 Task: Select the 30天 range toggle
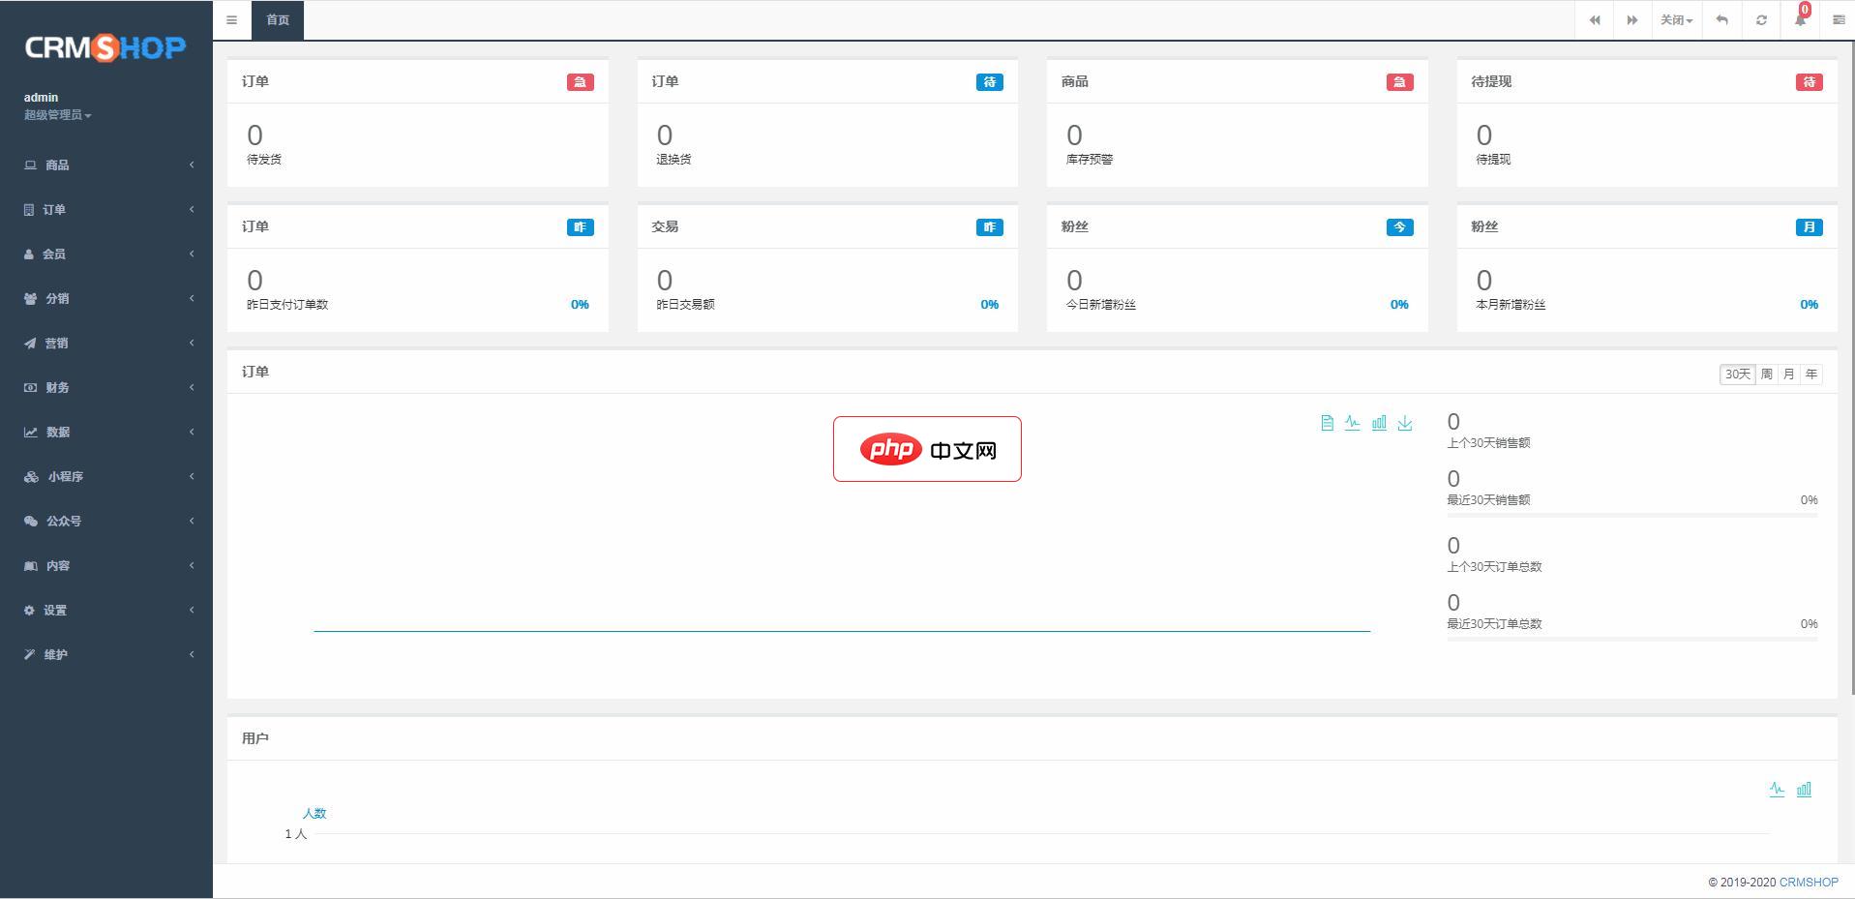point(1737,375)
